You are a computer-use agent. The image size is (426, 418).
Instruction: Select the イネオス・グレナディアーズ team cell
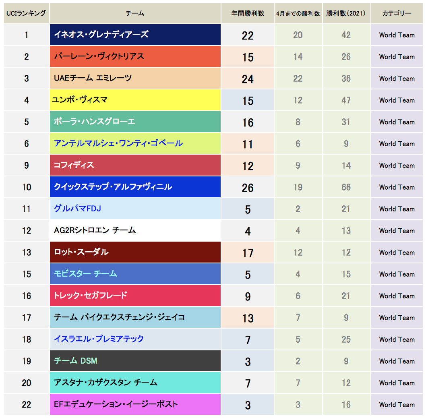tap(135, 35)
